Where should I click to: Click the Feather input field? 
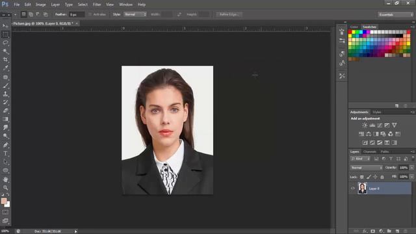(77, 14)
